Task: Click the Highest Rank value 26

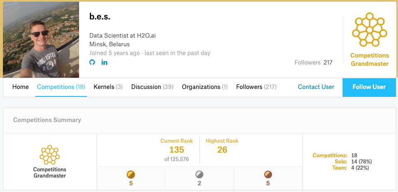Action: coord(222,150)
